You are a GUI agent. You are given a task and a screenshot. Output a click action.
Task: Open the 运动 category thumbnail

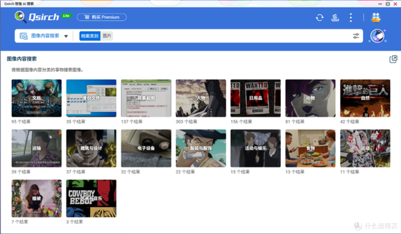(x=365, y=148)
